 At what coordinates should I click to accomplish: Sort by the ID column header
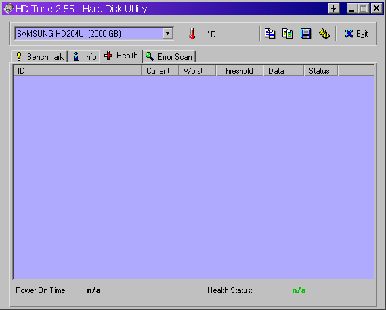coord(77,71)
